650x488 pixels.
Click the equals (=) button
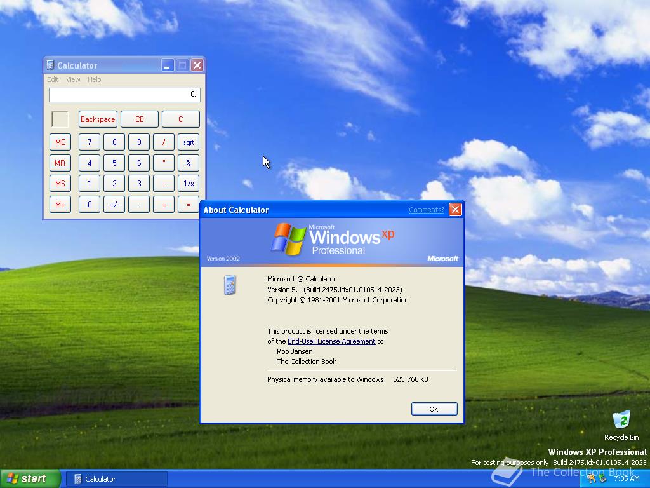click(x=189, y=204)
